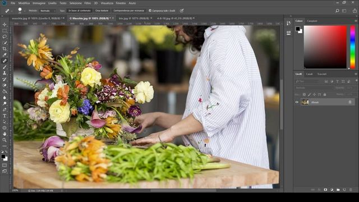Select the Blur tool
The height and width of the screenshot is (202, 359).
point(4,98)
